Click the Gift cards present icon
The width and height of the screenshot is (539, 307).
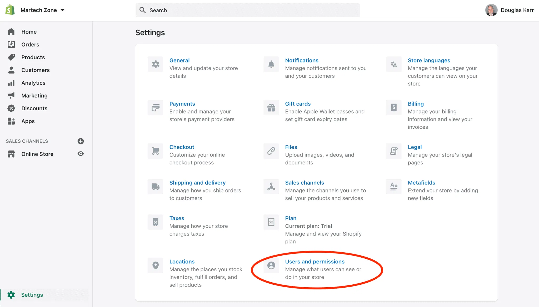[x=271, y=108]
